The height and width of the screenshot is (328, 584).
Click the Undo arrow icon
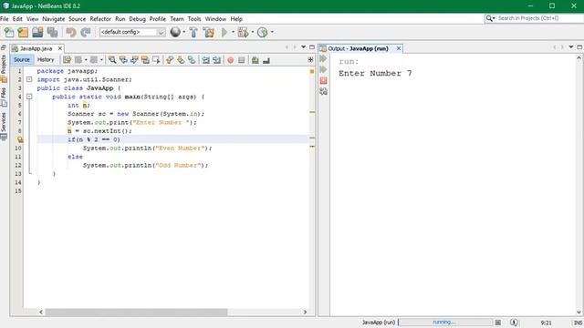(71, 33)
